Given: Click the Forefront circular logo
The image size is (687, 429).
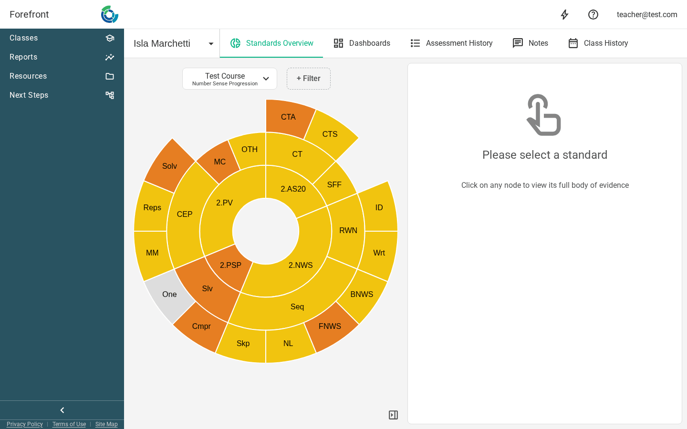Looking at the screenshot, I should click(110, 14).
